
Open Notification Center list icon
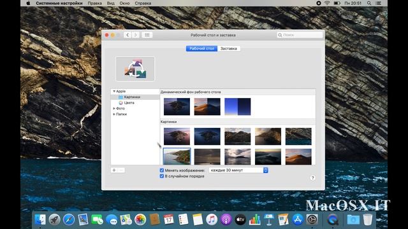[x=379, y=3]
